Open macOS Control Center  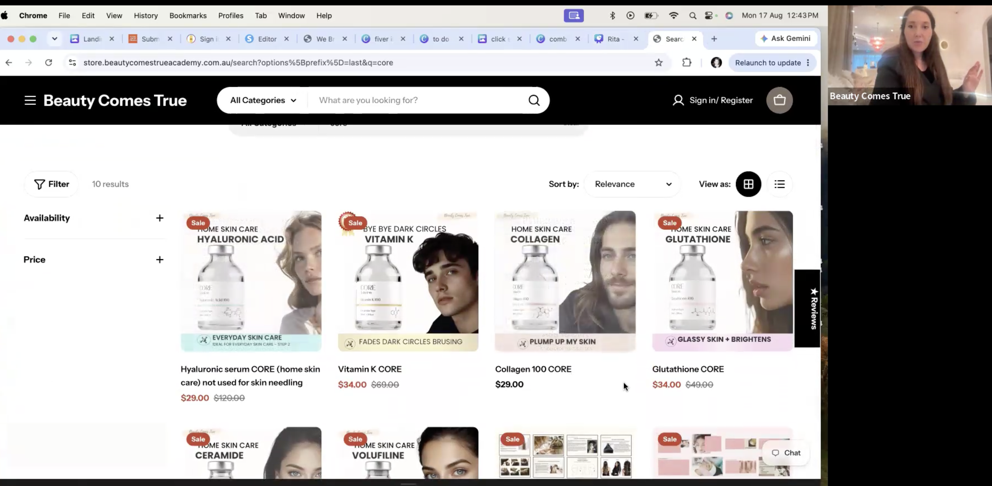pos(709,15)
